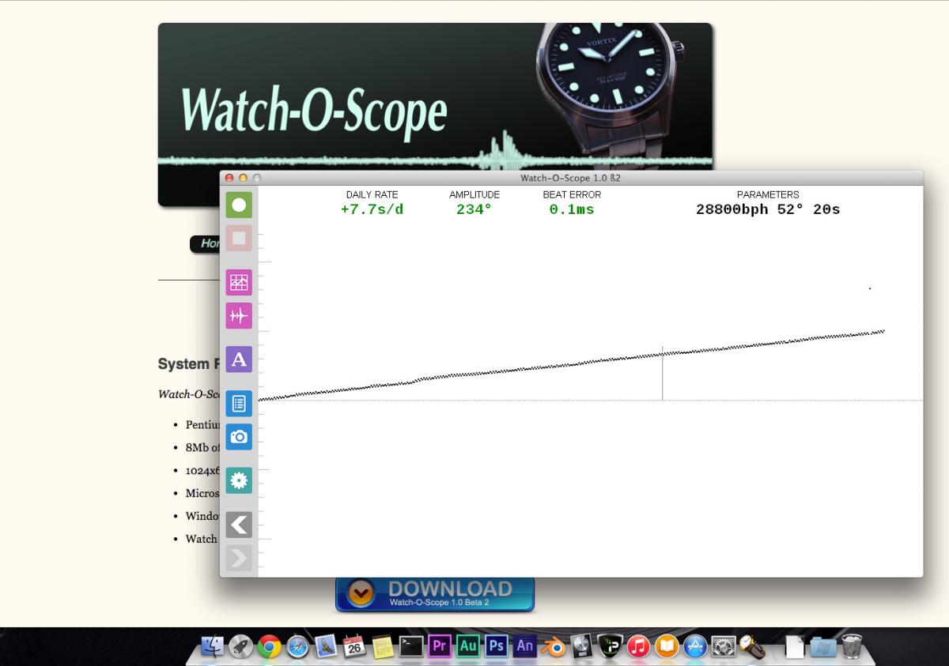Open the blue report list button
Image resolution: width=949 pixels, height=666 pixels.
tap(239, 404)
